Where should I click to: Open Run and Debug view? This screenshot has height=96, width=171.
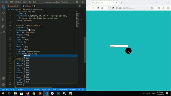click(3, 26)
